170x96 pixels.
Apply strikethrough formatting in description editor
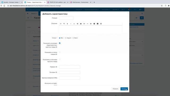(74, 24)
